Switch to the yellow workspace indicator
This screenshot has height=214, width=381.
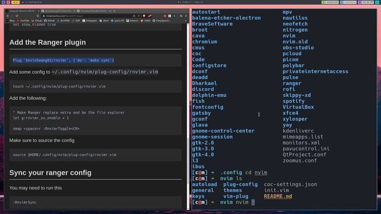pyautogui.click(x=15, y=2)
